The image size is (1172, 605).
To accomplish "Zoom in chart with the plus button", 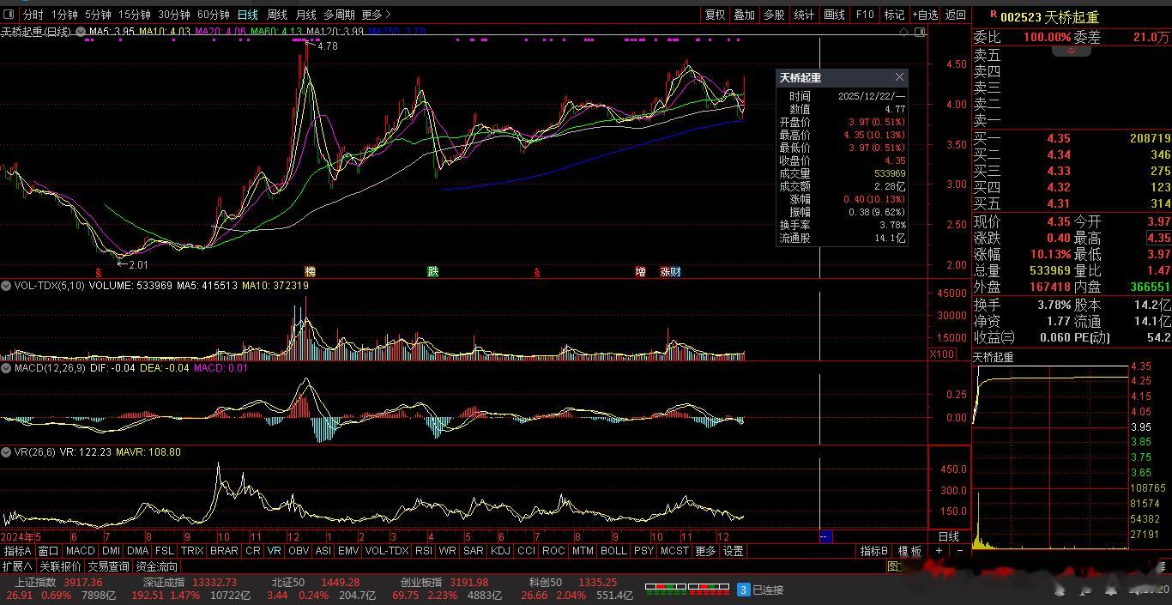I will tap(939, 551).
